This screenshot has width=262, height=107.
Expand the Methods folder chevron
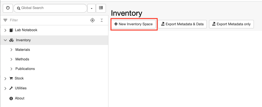[11, 59]
